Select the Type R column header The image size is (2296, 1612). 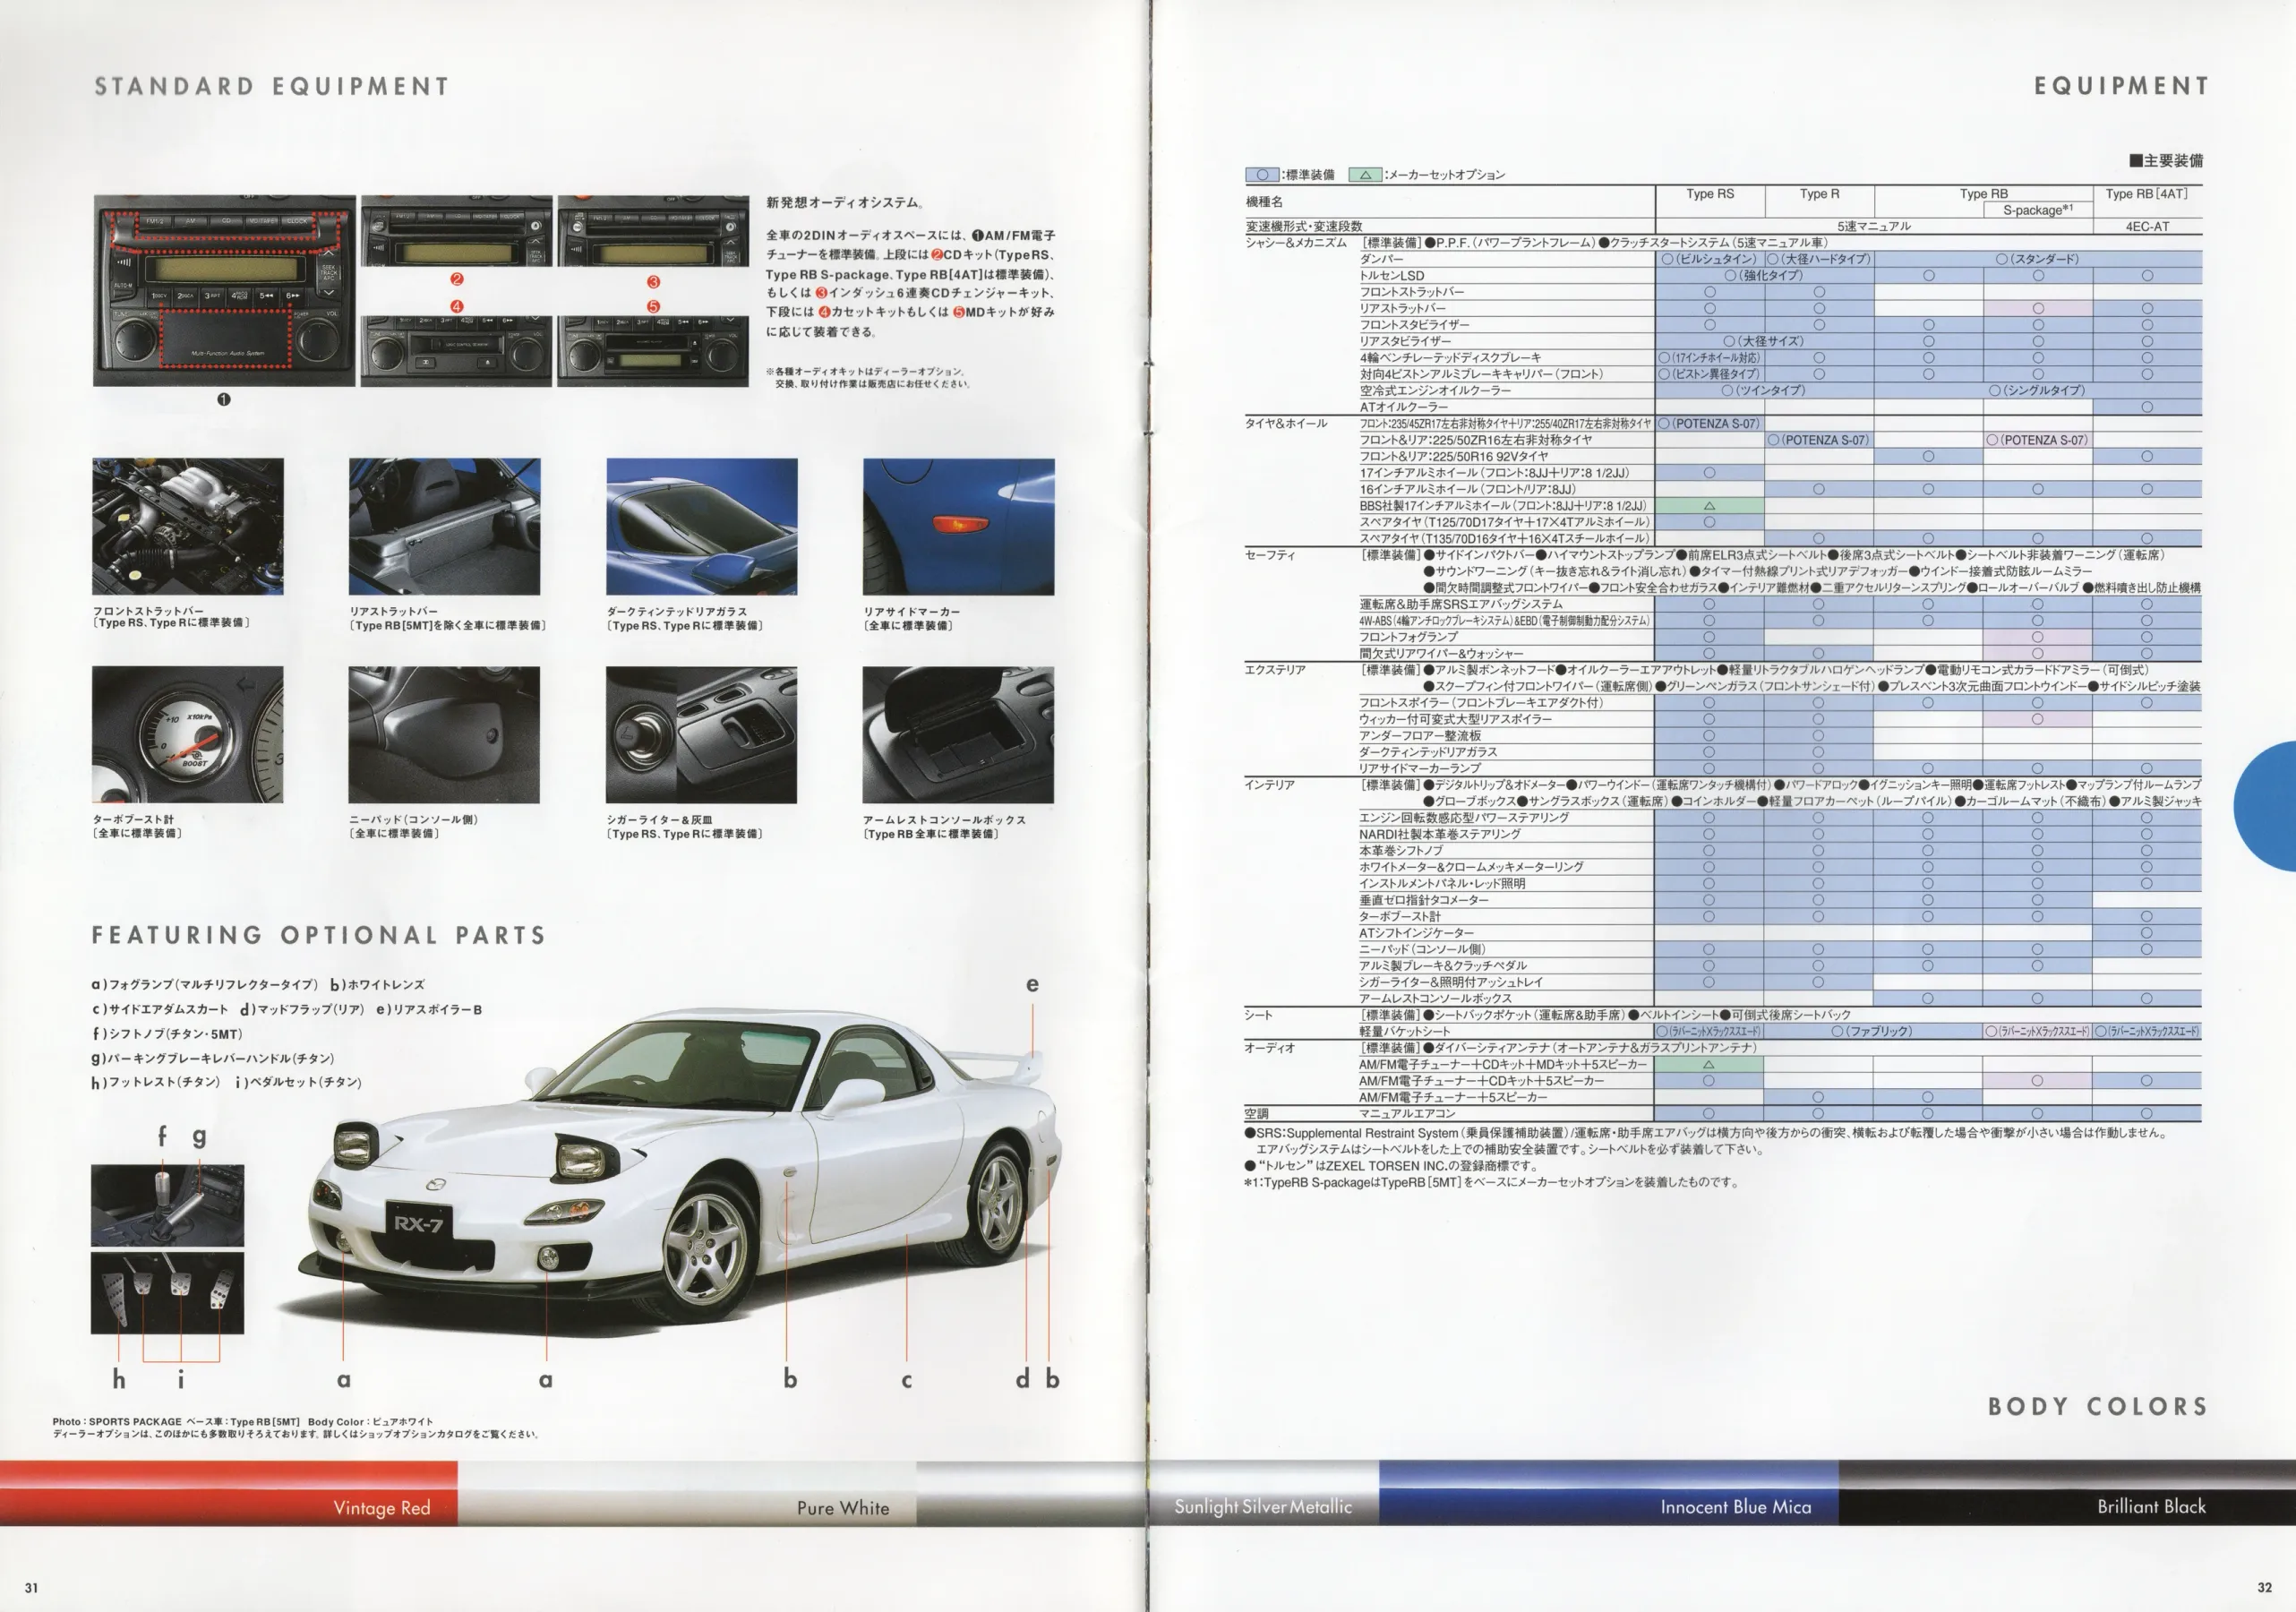(x=1819, y=194)
